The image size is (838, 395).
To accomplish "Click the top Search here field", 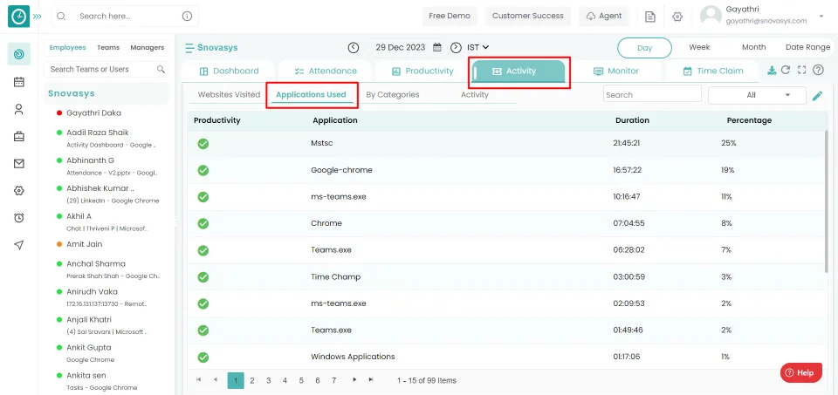I will coord(125,16).
